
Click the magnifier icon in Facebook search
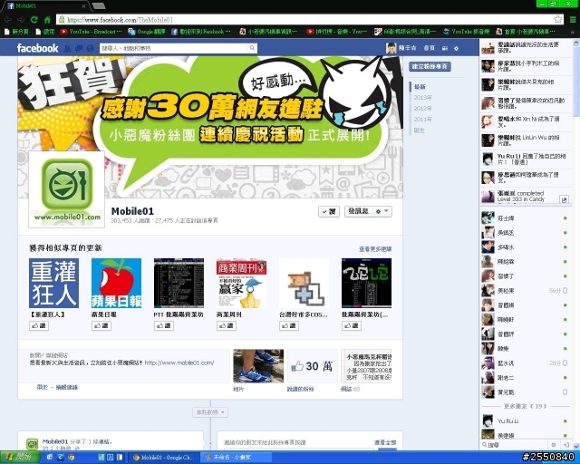coord(252,48)
